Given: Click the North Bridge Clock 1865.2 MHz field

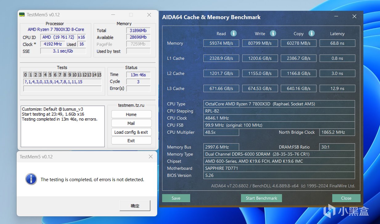Looking at the screenshot, I should coord(337,132).
